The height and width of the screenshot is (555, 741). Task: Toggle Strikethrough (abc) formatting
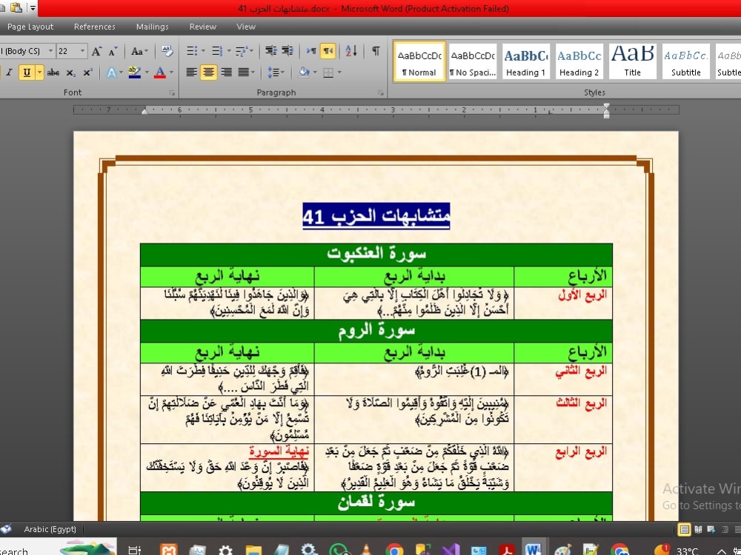[x=53, y=73]
